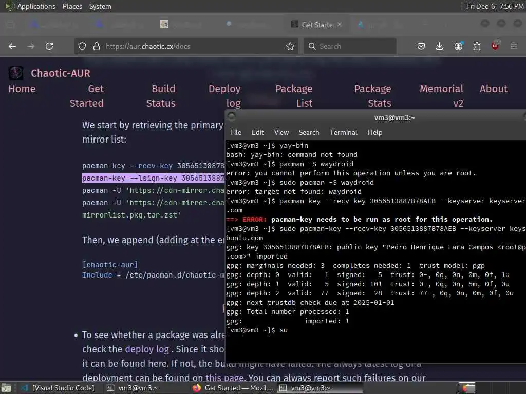Image resolution: width=526 pixels, height=394 pixels.
Task: Open the terminal Terminal menu
Action: (x=344, y=132)
